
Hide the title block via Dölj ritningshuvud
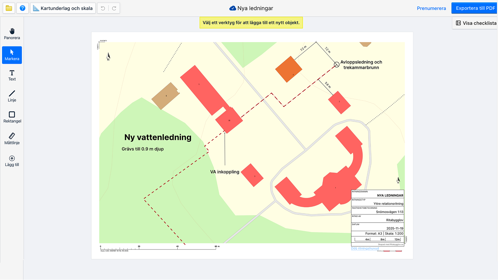[x=365, y=248]
